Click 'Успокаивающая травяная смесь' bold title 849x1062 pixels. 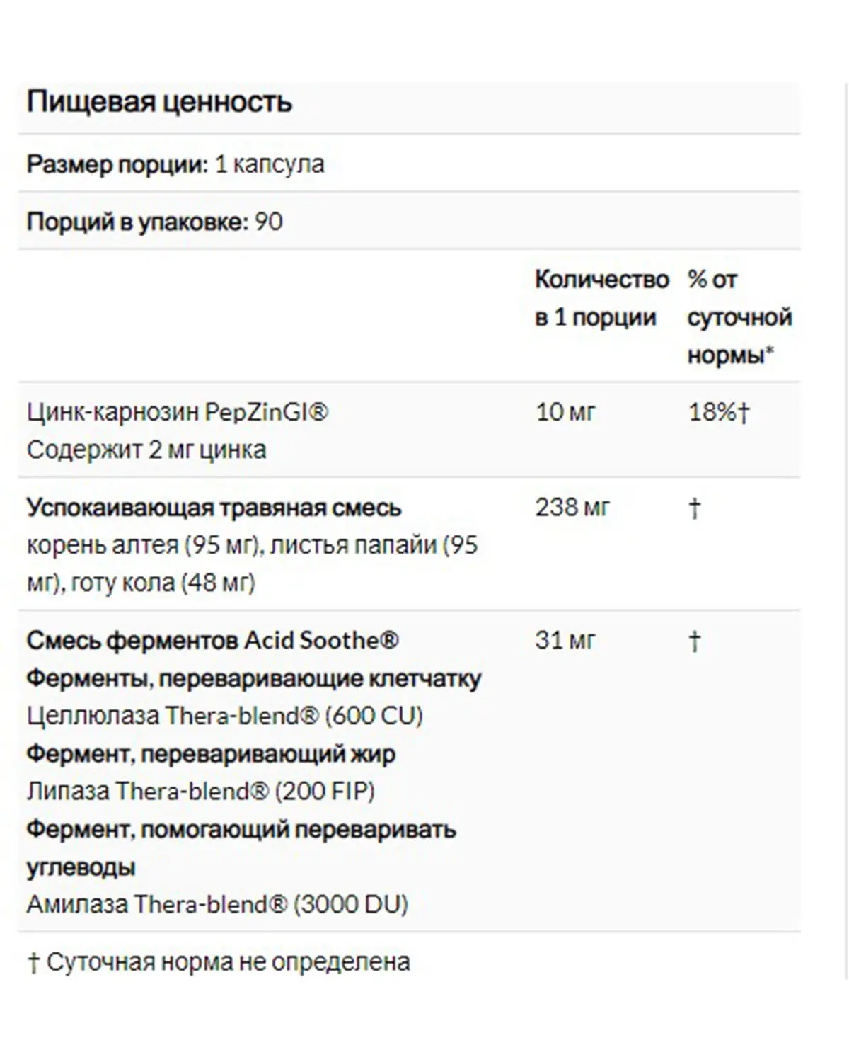tap(214, 508)
